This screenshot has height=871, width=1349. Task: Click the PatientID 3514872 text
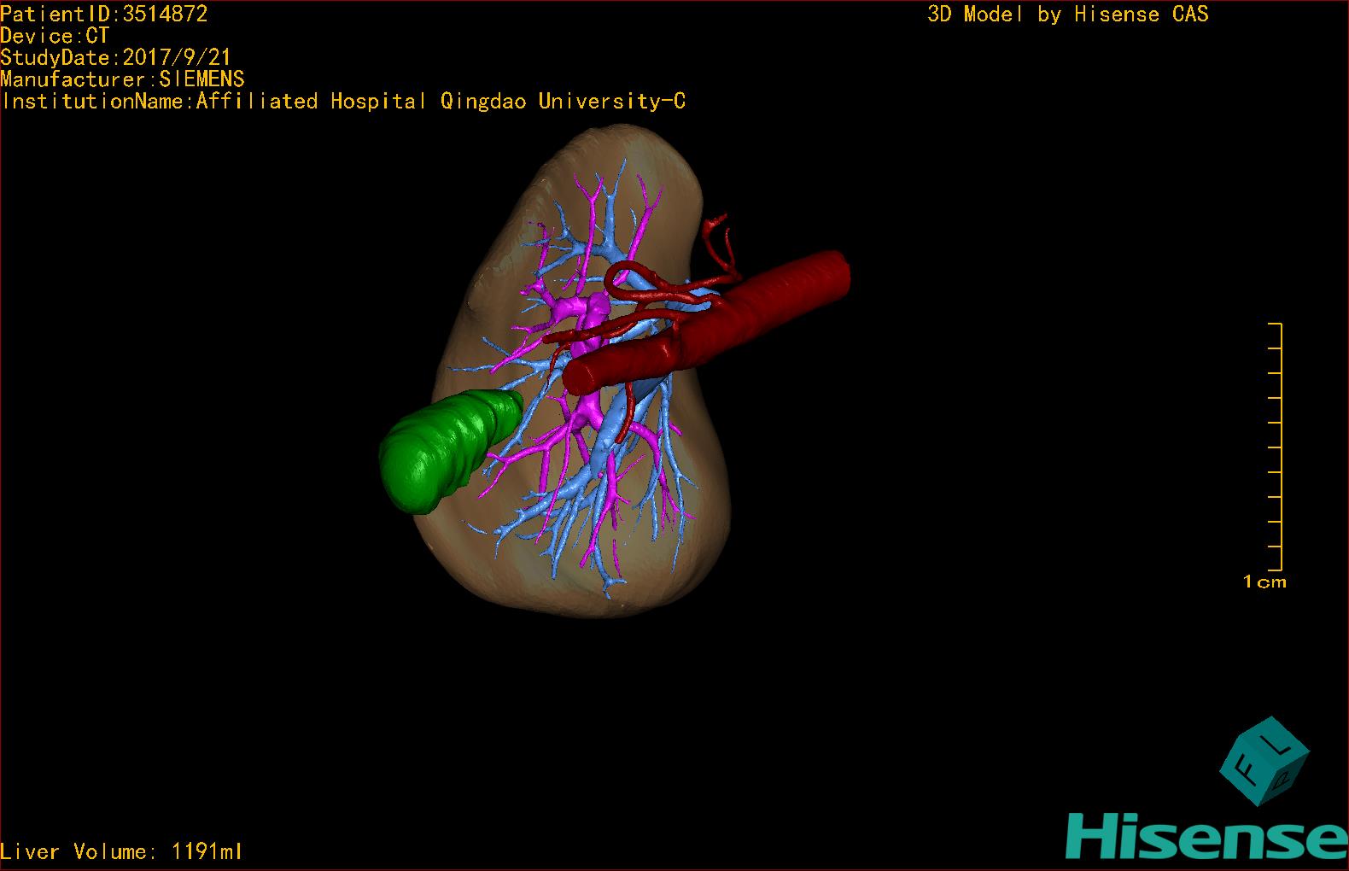pos(104,14)
